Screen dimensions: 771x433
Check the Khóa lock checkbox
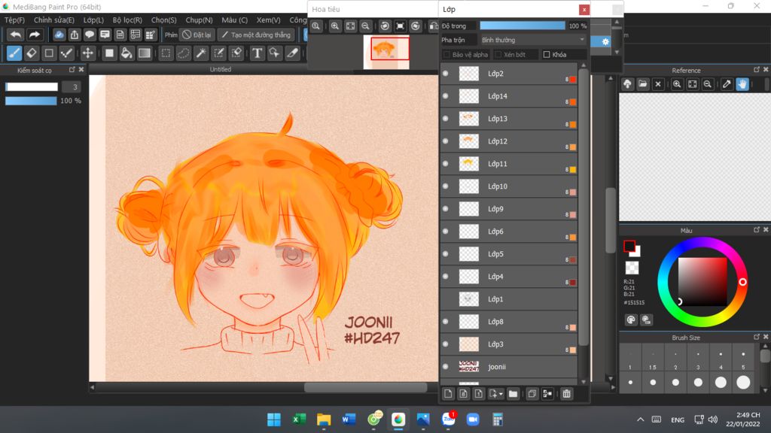tap(547, 54)
